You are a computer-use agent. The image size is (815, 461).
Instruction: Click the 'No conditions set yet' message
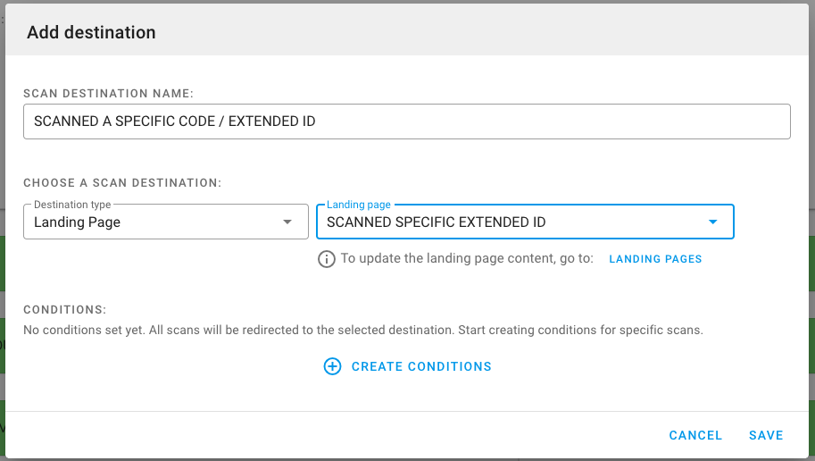(362, 330)
